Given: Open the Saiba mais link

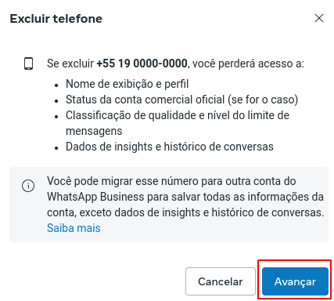Looking at the screenshot, I should pyautogui.click(x=74, y=228).
